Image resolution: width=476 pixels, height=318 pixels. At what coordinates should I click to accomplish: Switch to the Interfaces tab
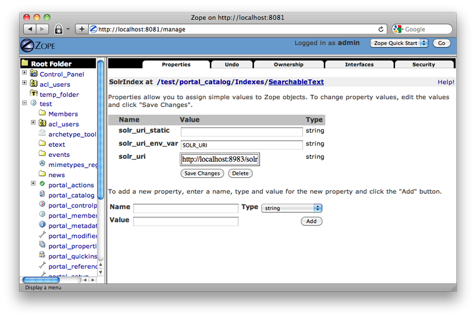pyautogui.click(x=359, y=64)
